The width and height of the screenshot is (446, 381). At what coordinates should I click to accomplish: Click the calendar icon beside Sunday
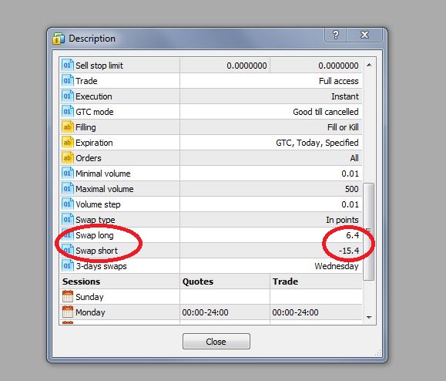click(68, 296)
